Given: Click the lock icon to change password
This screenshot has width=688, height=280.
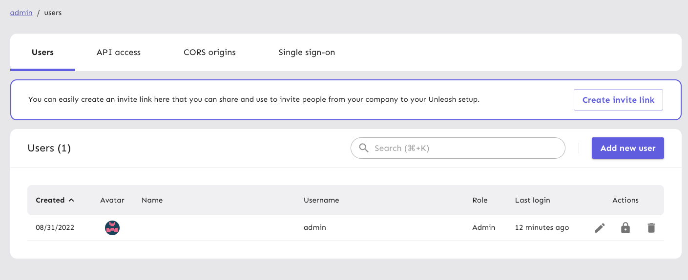Looking at the screenshot, I should coord(625,228).
